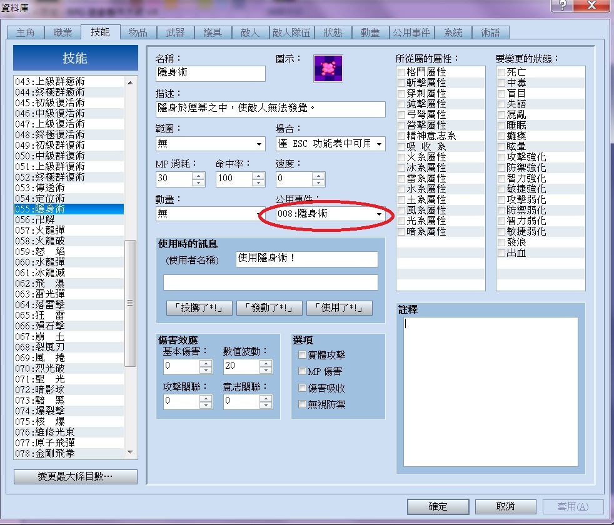Increase the 速度 value by one
Screen dimensions: 614x525
point(319,176)
